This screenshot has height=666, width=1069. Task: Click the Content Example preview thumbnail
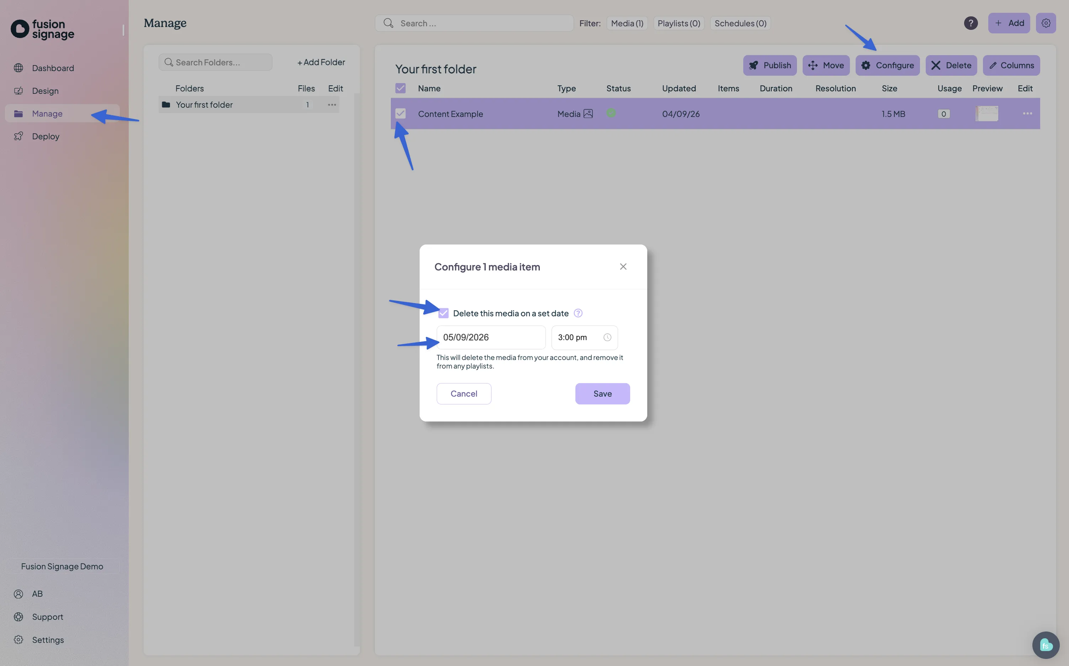click(986, 114)
